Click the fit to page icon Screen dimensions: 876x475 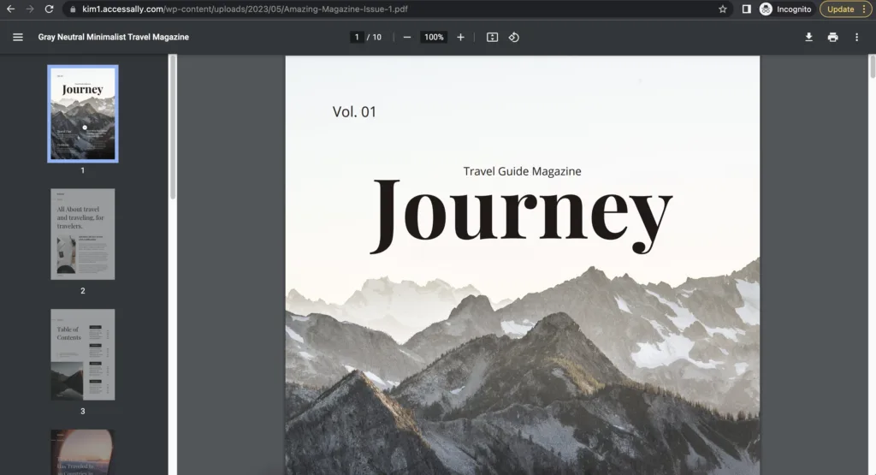[x=492, y=38]
